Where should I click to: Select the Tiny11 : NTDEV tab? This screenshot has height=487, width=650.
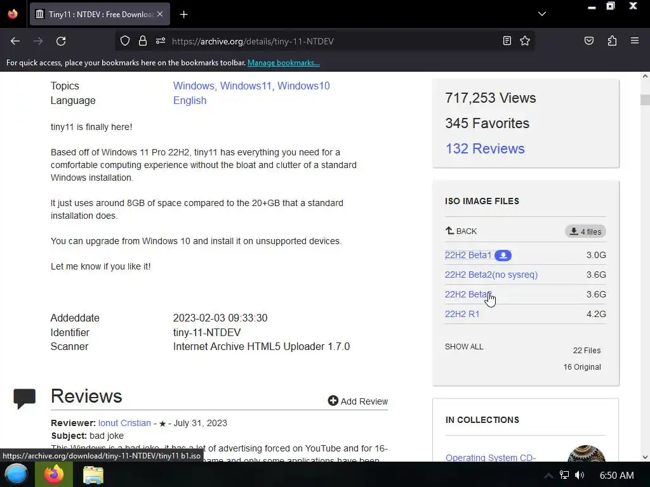100,14
